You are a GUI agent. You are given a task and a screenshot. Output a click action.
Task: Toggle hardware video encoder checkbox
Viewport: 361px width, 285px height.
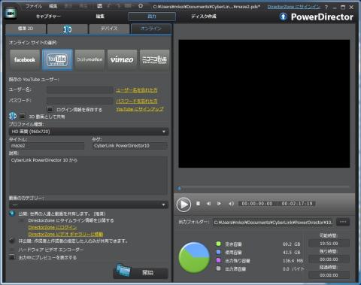tap(12, 250)
